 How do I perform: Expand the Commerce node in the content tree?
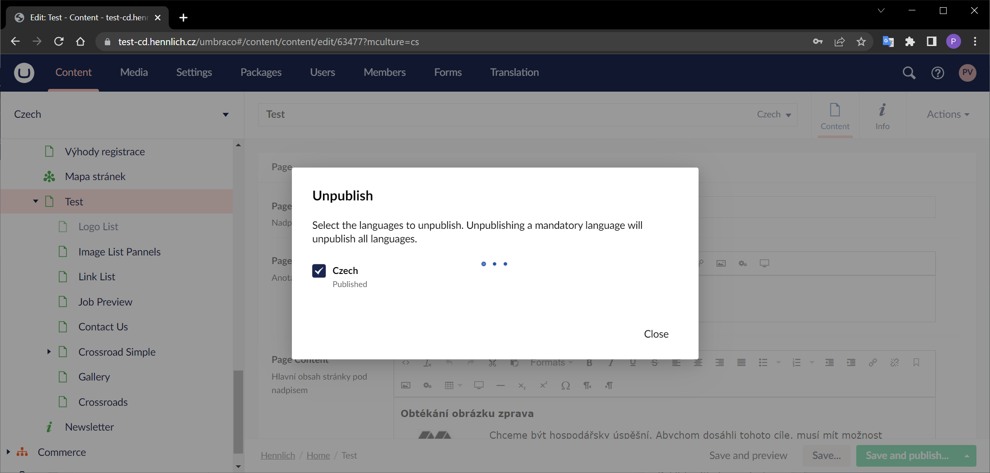click(x=7, y=452)
